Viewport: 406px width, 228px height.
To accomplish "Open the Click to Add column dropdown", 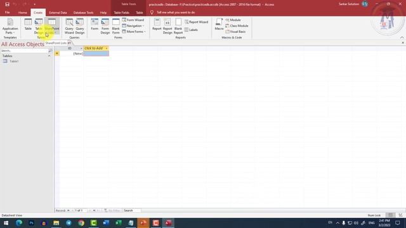I will pyautogui.click(x=107, y=48).
